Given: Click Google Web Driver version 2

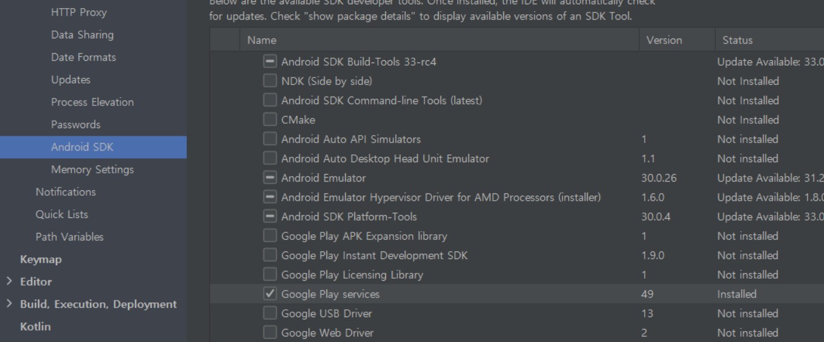Looking at the screenshot, I should pyautogui.click(x=644, y=333).
